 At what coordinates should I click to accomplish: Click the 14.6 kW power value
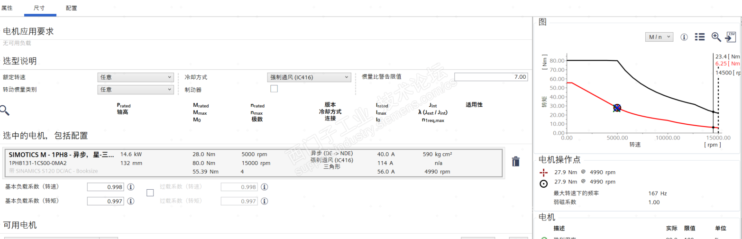[131, 154]
